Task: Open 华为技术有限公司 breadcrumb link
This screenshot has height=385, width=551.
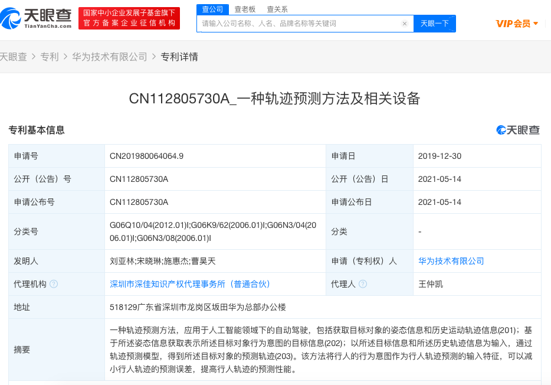Action: [x=110, y=57]
